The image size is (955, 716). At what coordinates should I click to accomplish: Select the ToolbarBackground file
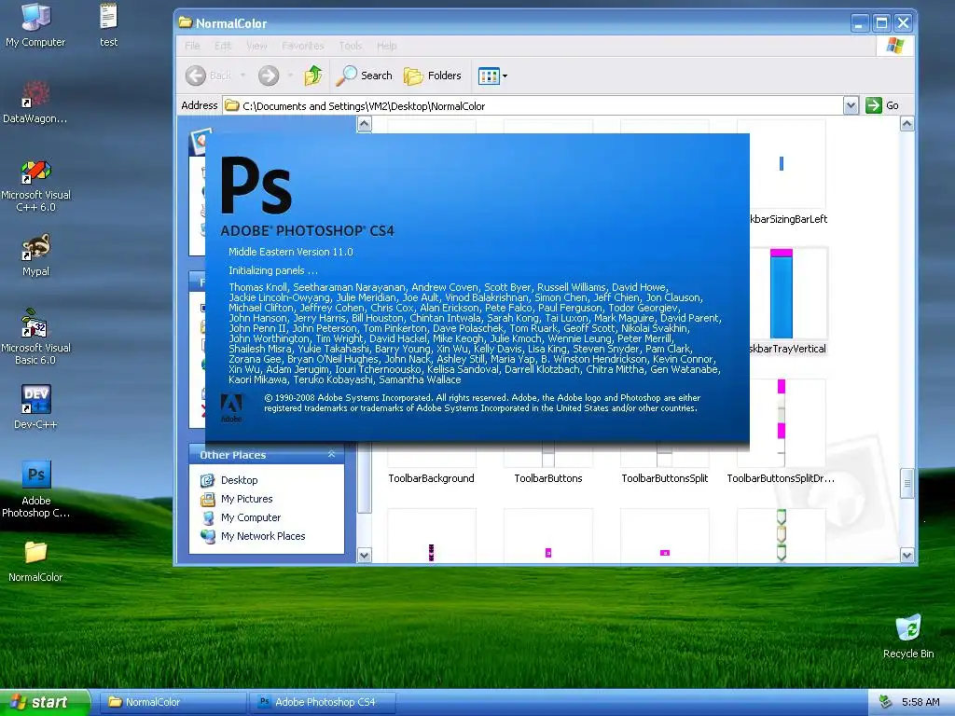[431, 478]
